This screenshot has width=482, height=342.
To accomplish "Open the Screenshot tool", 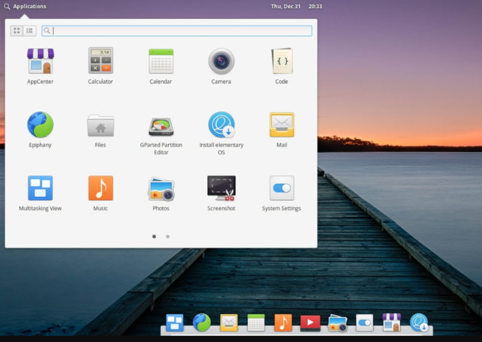I will [x=221, y=189].
